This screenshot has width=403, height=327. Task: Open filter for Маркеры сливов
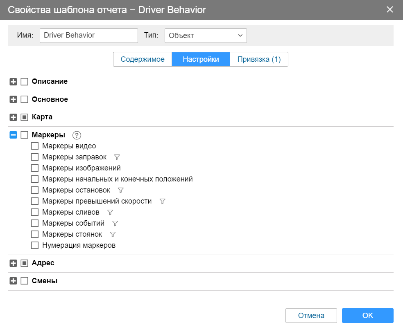(110, 212)
